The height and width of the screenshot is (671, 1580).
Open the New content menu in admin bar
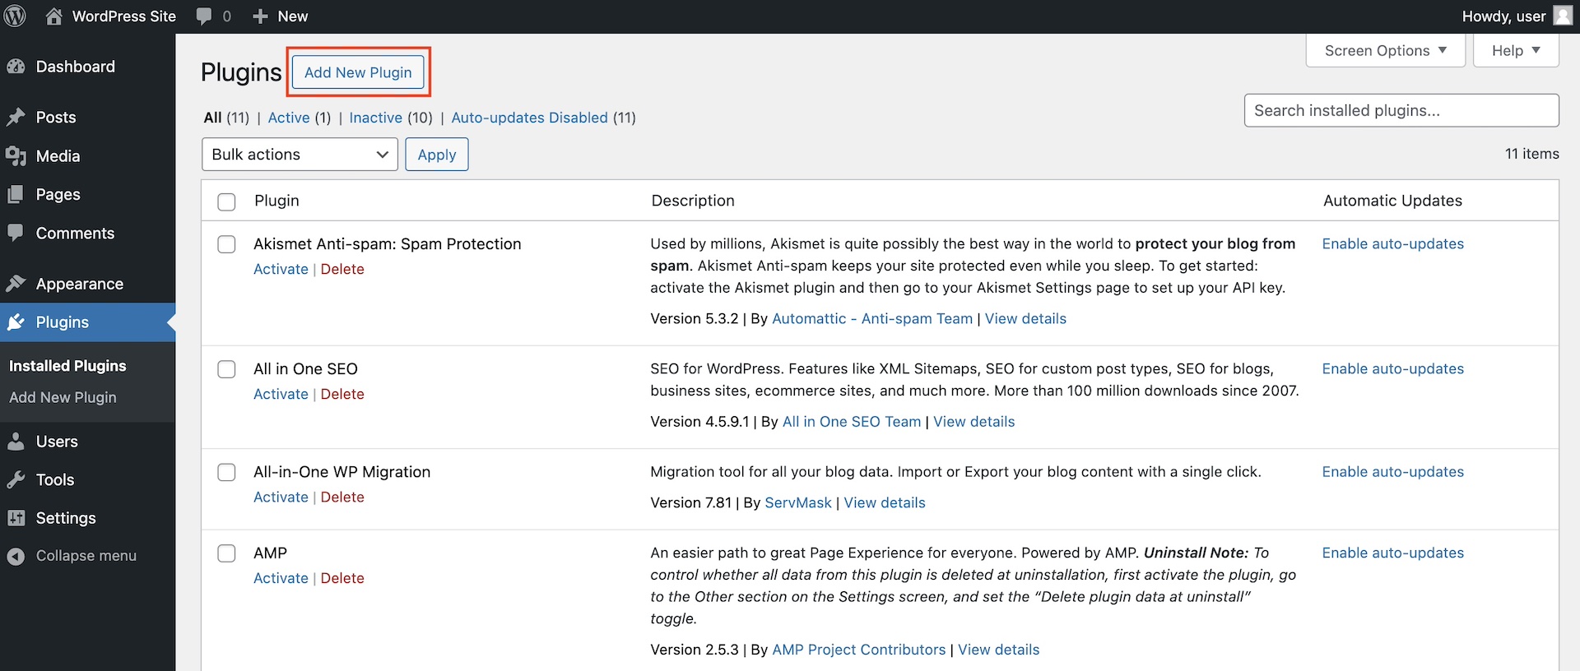pyautogui.click(x=281, y=16)
